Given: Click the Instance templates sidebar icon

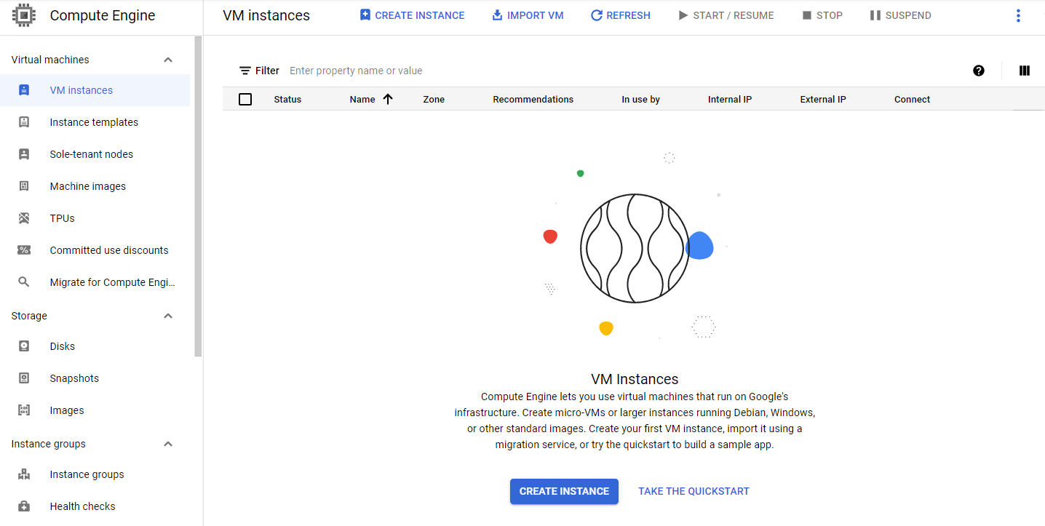Looking at the screenshot, I should [24, 122].
